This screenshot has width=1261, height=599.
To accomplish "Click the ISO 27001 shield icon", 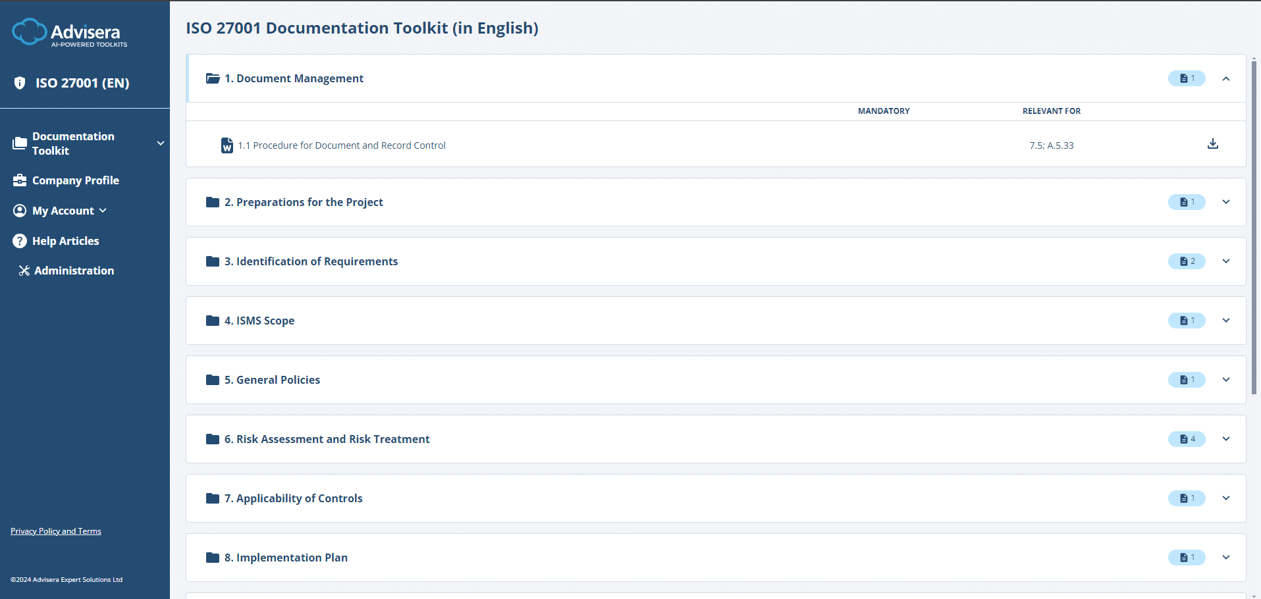I will 20,83.
